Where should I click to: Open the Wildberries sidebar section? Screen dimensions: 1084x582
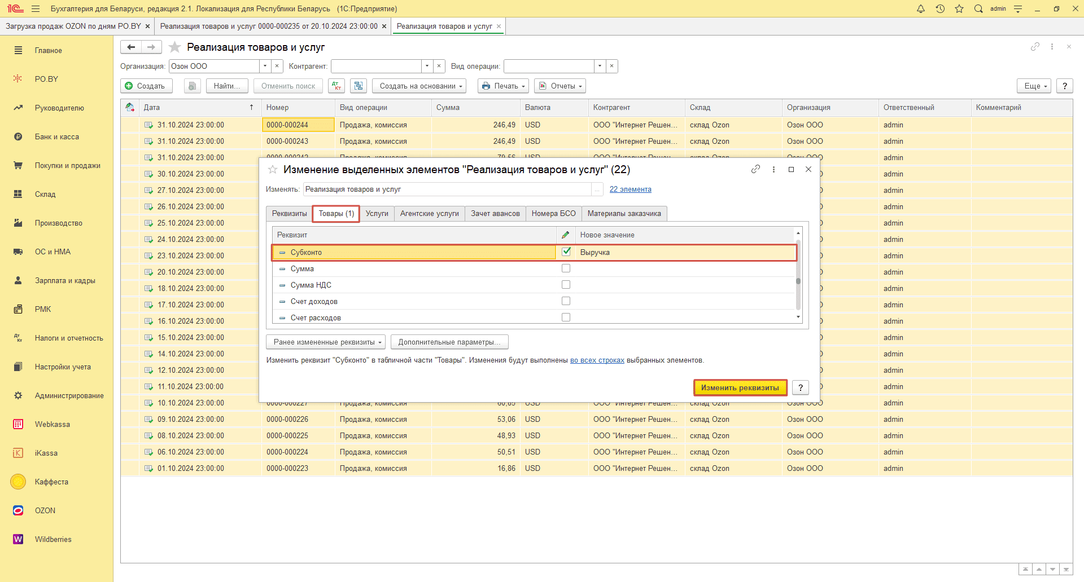[x=53, y=540]
